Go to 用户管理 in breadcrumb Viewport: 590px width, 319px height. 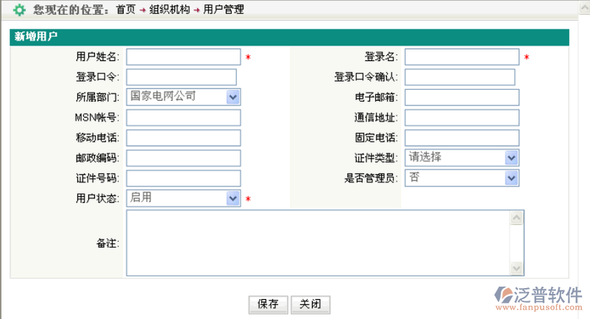223,10
